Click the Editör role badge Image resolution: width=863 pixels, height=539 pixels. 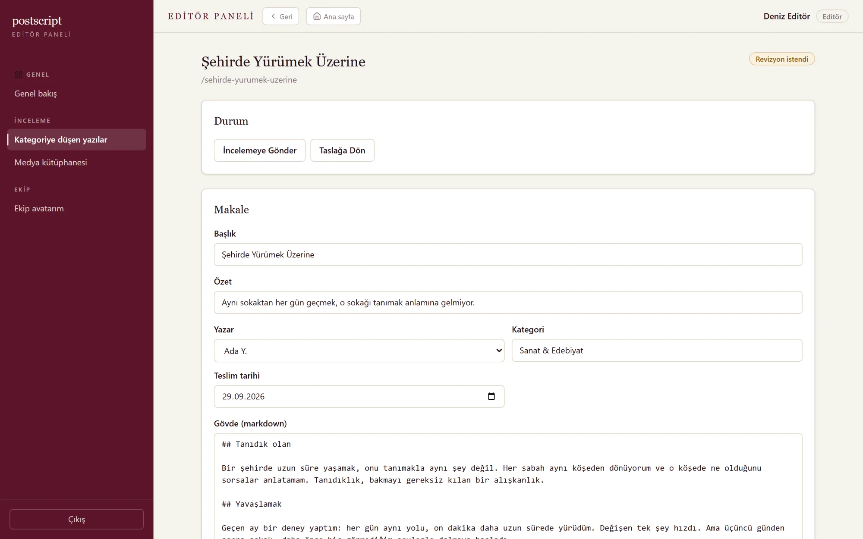[832, 16]
